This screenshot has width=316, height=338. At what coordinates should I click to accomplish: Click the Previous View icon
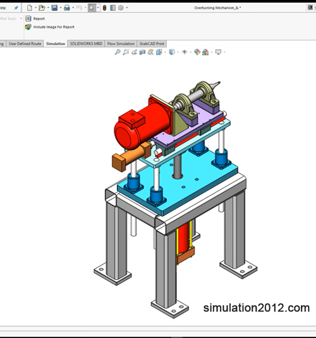(134, 52)
